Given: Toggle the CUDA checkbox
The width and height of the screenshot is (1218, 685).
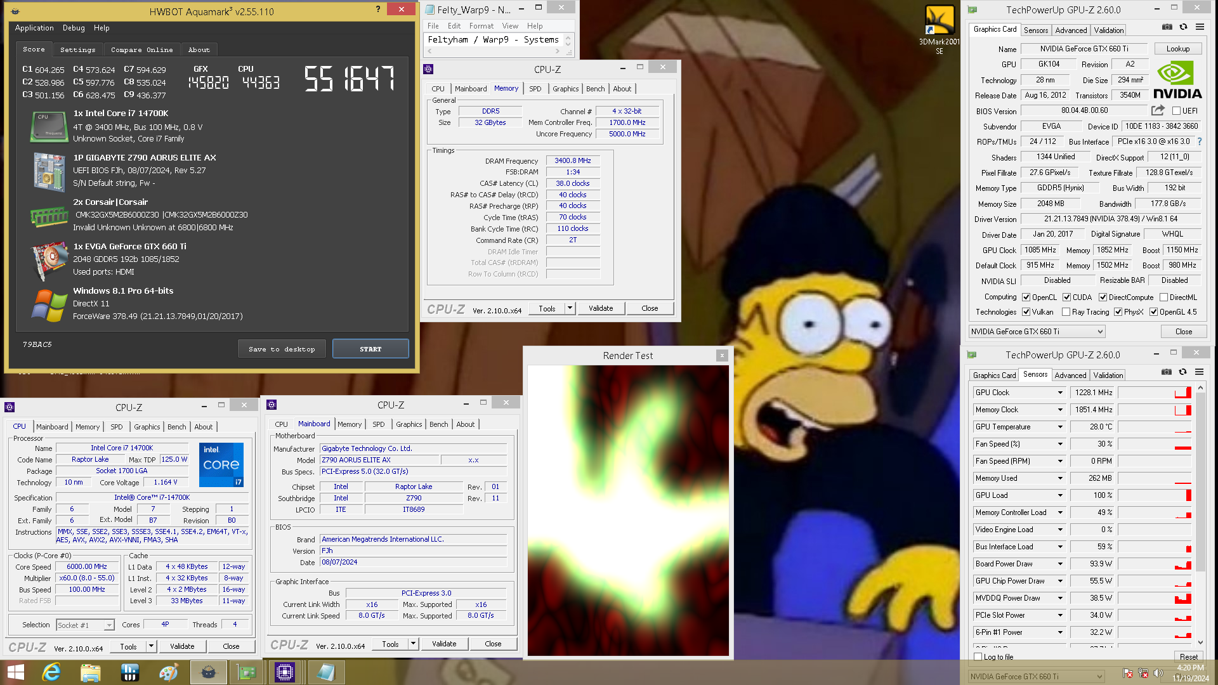Looking at the screenshot, I should click(x=1066, y=297).
